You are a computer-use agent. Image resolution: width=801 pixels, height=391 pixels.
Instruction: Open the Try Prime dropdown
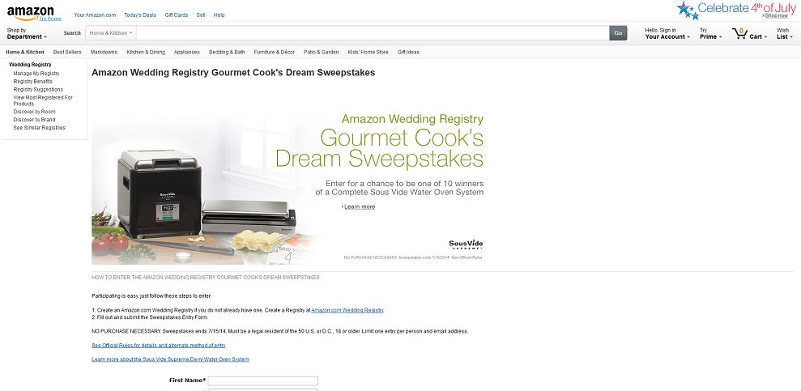pos(710,34)
